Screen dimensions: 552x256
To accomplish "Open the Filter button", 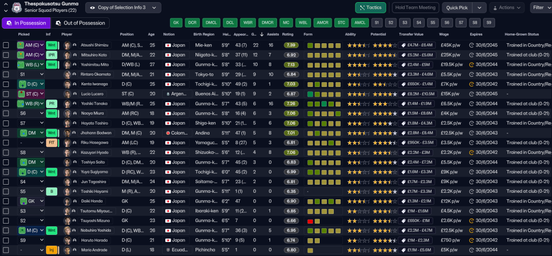I will [x=540, y=8].
